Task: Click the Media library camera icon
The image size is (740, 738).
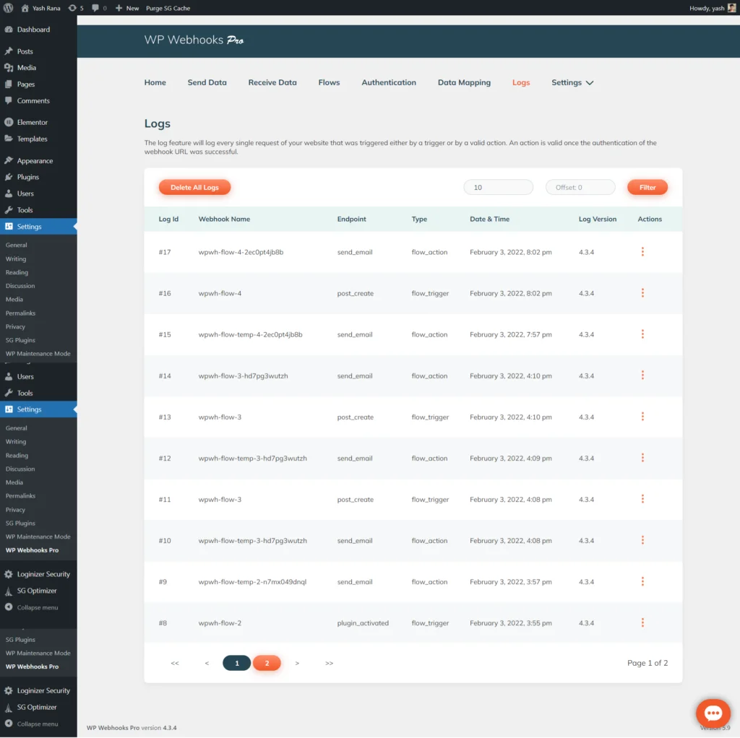Action: (9, 67)
